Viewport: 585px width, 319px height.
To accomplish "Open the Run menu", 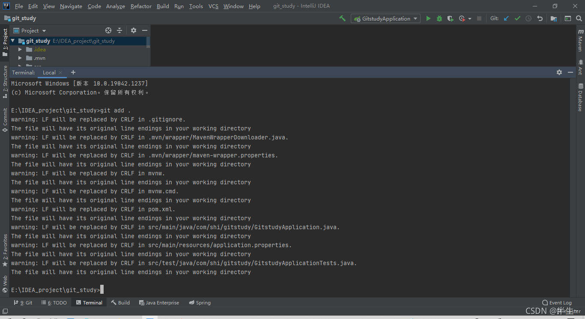I will coord(179,6).
